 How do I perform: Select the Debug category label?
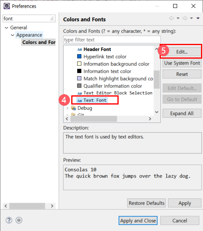click(x=85, y=108)
